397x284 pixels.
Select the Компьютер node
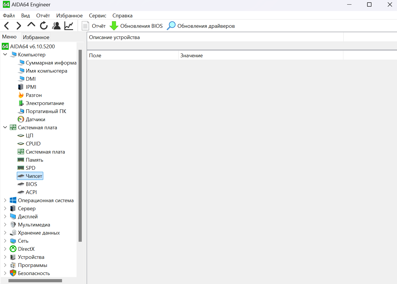[28, 55]
